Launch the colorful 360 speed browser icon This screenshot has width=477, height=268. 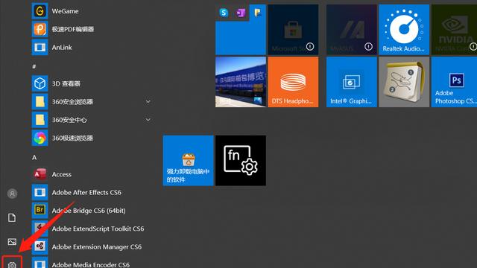pos(40,138)
